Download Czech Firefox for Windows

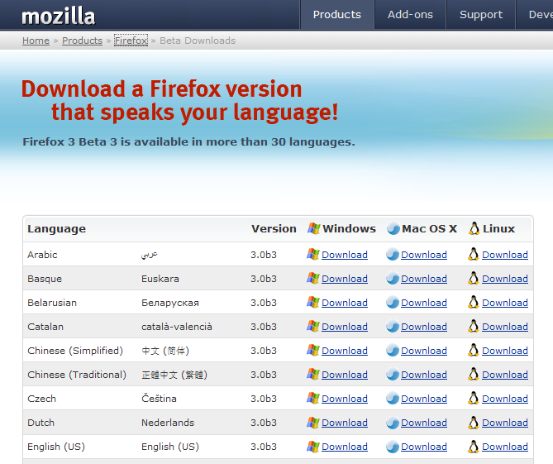(345, 399)
